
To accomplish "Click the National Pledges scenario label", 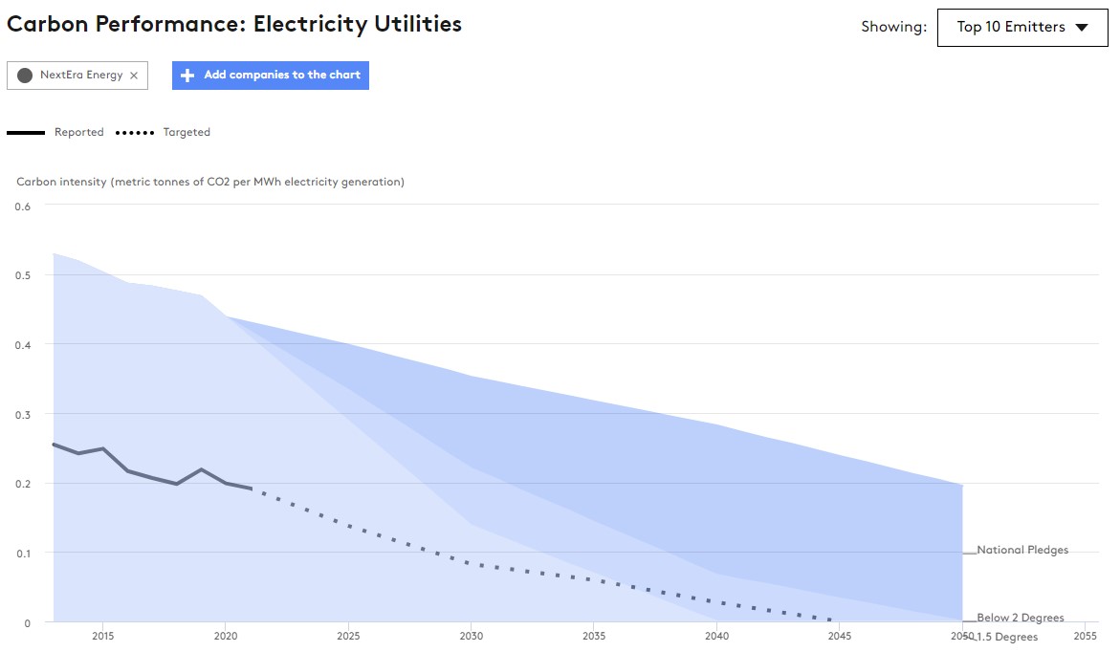I will (1022, 550).
